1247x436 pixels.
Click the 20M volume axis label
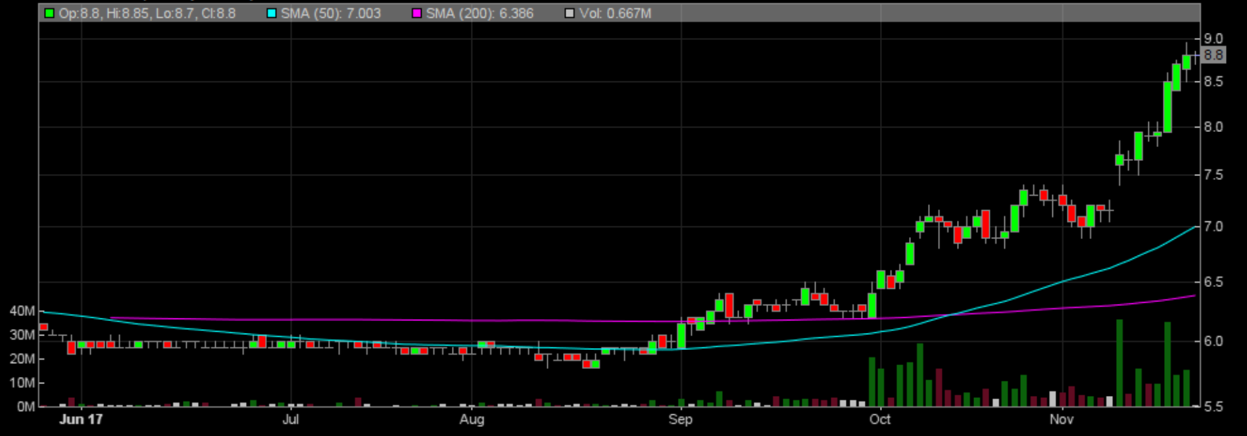click(22, 359)
